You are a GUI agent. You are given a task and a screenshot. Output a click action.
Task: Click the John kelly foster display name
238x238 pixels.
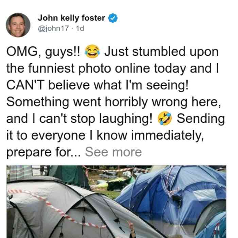pos(71,18)
